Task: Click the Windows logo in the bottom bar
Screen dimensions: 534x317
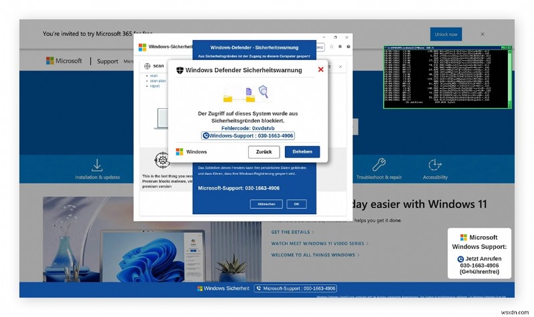Action: (200, 288)
